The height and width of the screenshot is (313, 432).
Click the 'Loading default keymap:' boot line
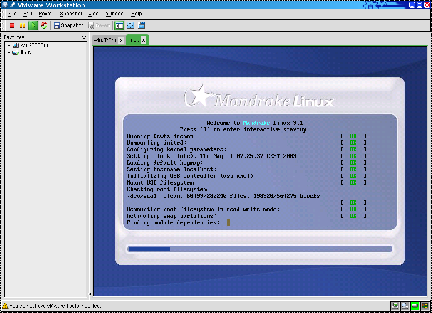165,163
